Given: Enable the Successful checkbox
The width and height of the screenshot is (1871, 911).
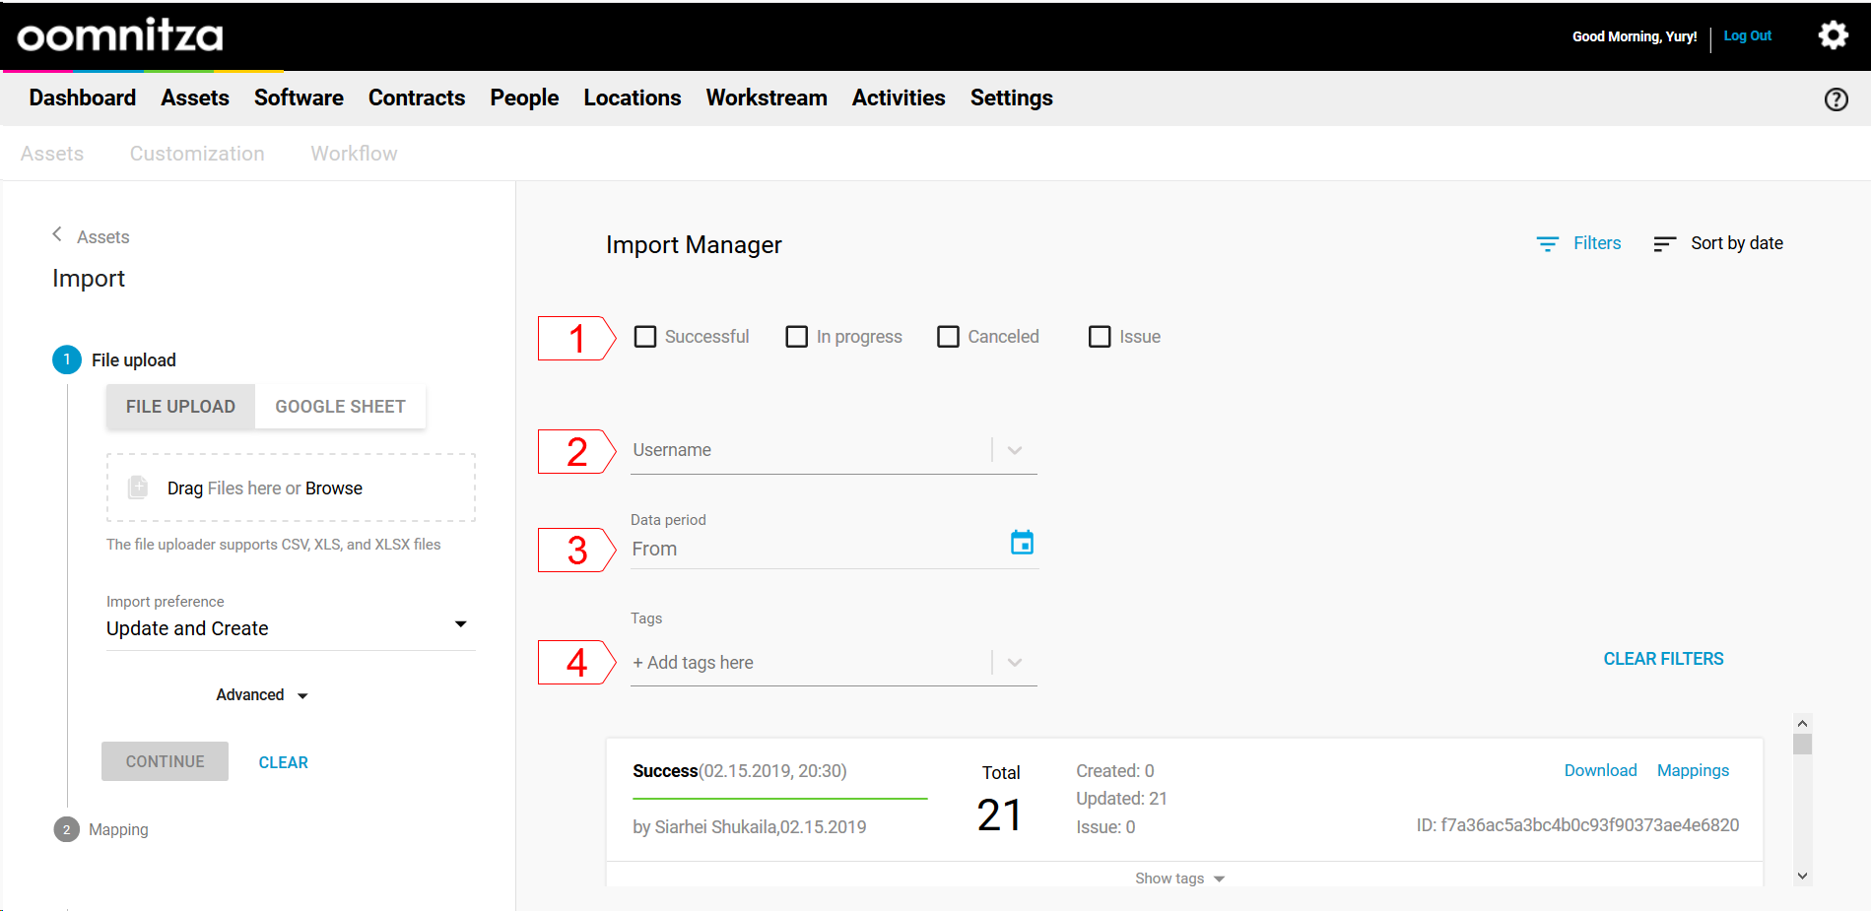Looking at the screenshot, I should pyautogui.click(x=645, y=337).
